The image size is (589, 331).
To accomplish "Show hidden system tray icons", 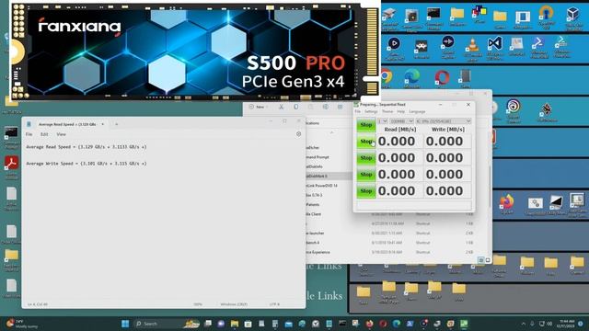I will coord(524,324).
